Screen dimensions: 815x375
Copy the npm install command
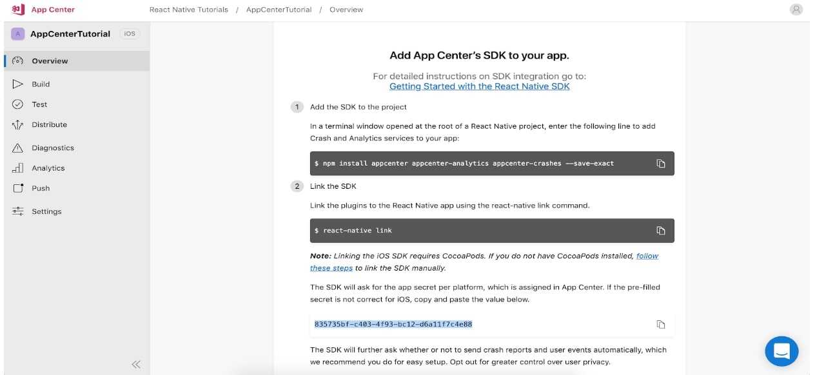(661, 164)
